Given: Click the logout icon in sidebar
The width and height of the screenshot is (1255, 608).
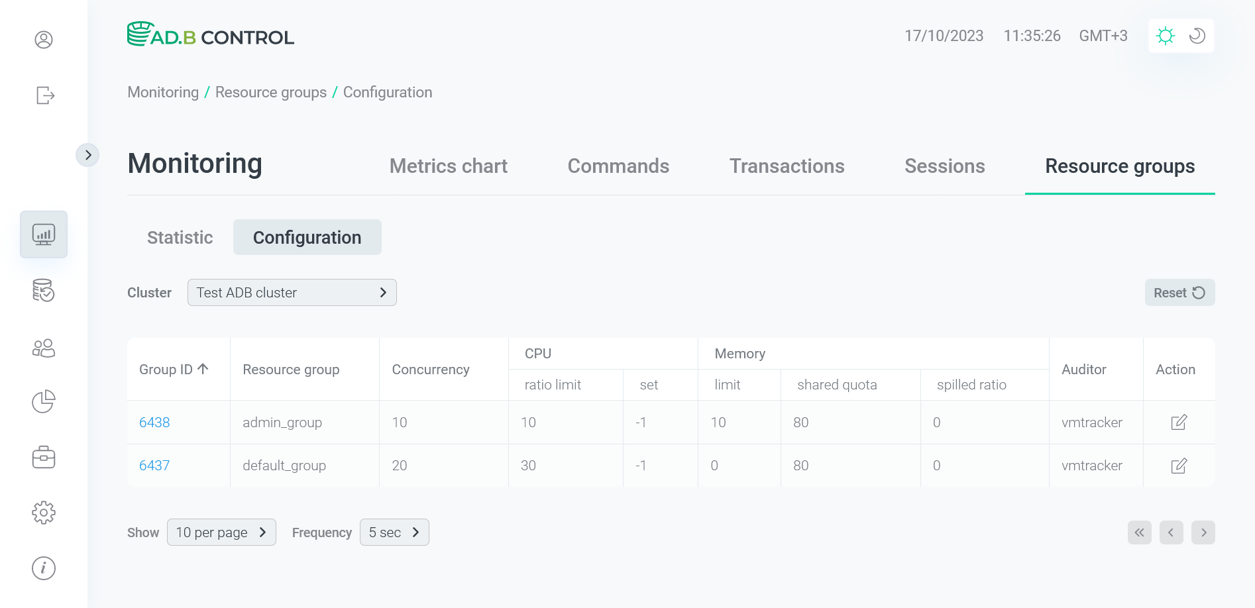Looking at the screenshot, I should [x=44, y=95].
